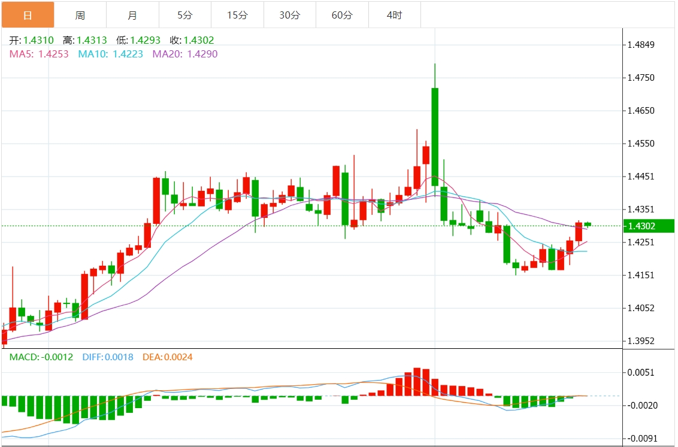The width and height of the screenshot is (678, 447).
Task: Click the tallest red MACD histogram bar
Action: [x=417, y=382]
